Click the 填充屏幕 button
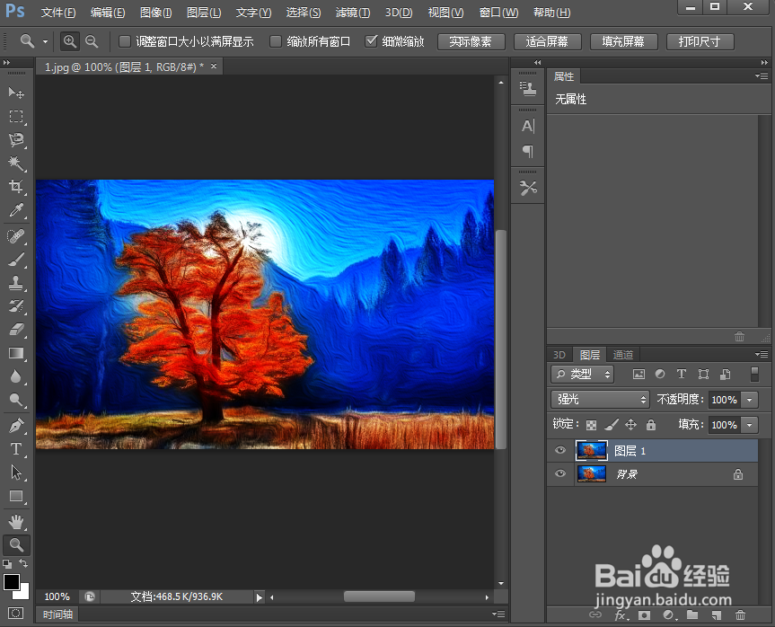Viewport: 775px width, 627px height. pos(623,41)
